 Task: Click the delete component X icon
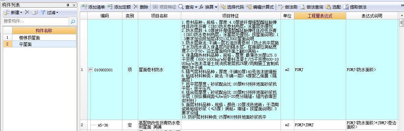tap(27, 12)
